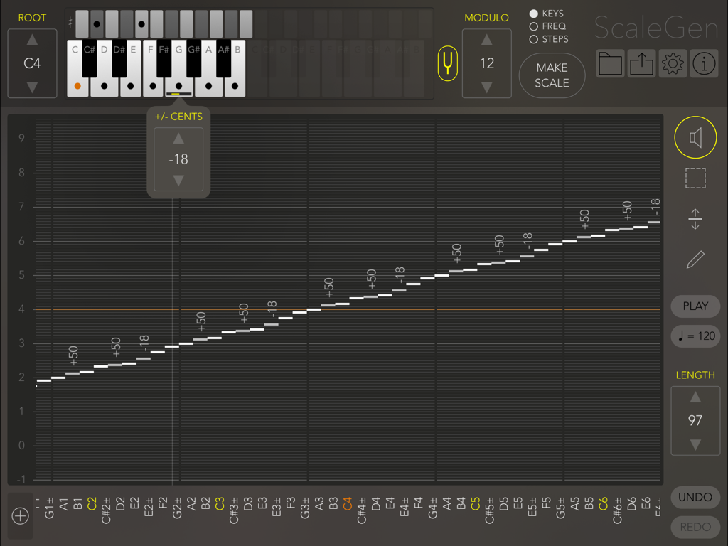Activate the pencil edit tool
This screenshot has width=728, height=546.
pyautogui.click(x=695, y=259)
